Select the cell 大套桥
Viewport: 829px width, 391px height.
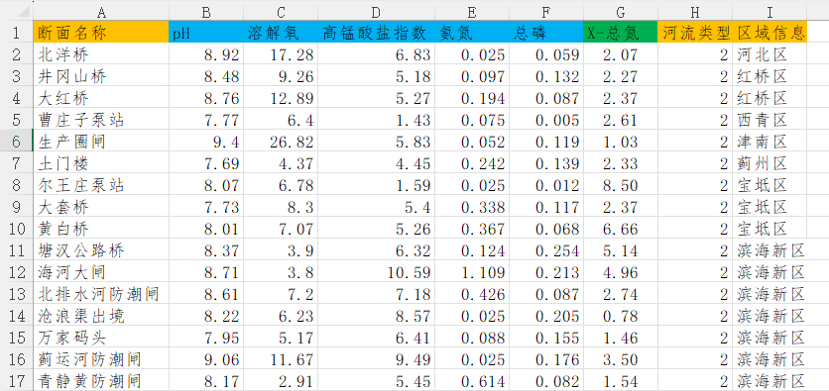(x=101, y=207)
